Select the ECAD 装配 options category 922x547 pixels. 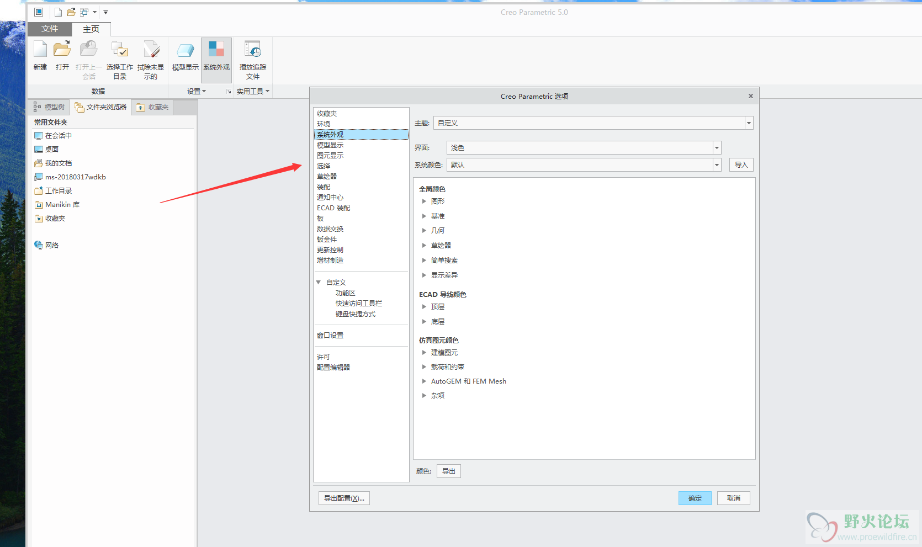point(333,208)
